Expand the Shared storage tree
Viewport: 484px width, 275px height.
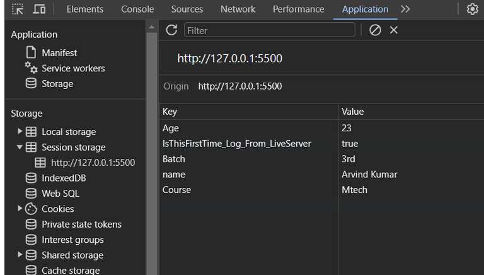tap(20, 255)
